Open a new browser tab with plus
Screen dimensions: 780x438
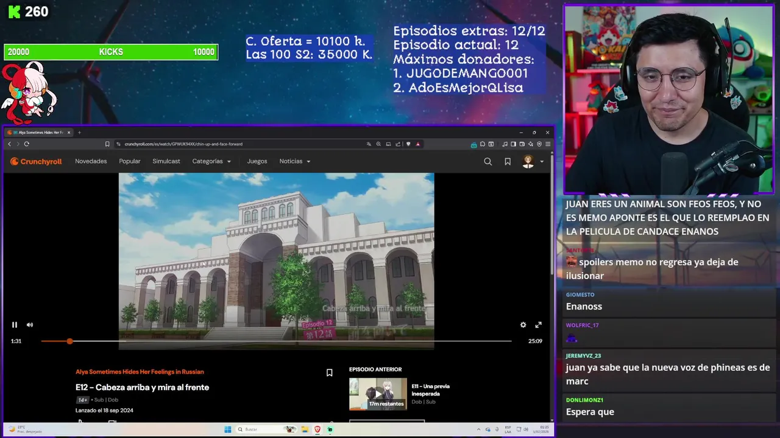click(79, 132)
